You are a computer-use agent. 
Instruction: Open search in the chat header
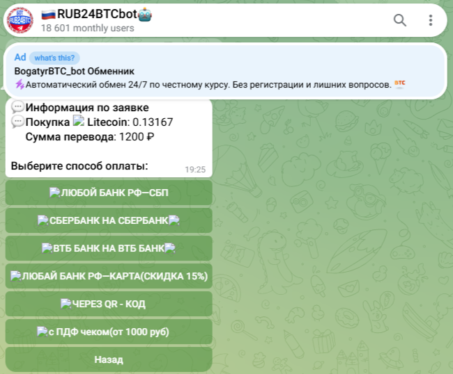pyautogui.click(x=400, y=20)
